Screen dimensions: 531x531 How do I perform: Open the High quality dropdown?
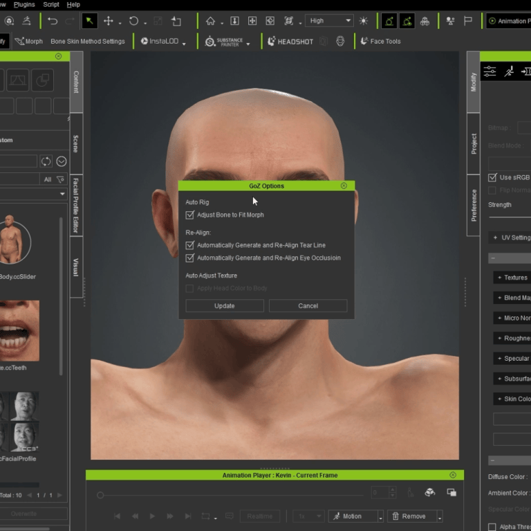[329, 21]
